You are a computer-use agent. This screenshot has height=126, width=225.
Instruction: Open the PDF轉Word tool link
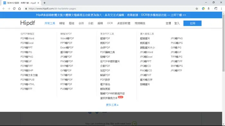click(x=27, y=38)
